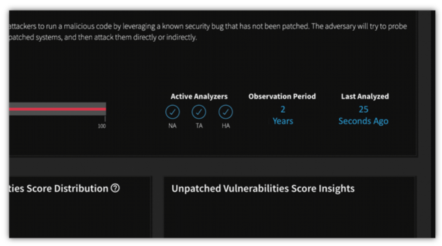Click the Last Analyzed heading

point(365,96)
